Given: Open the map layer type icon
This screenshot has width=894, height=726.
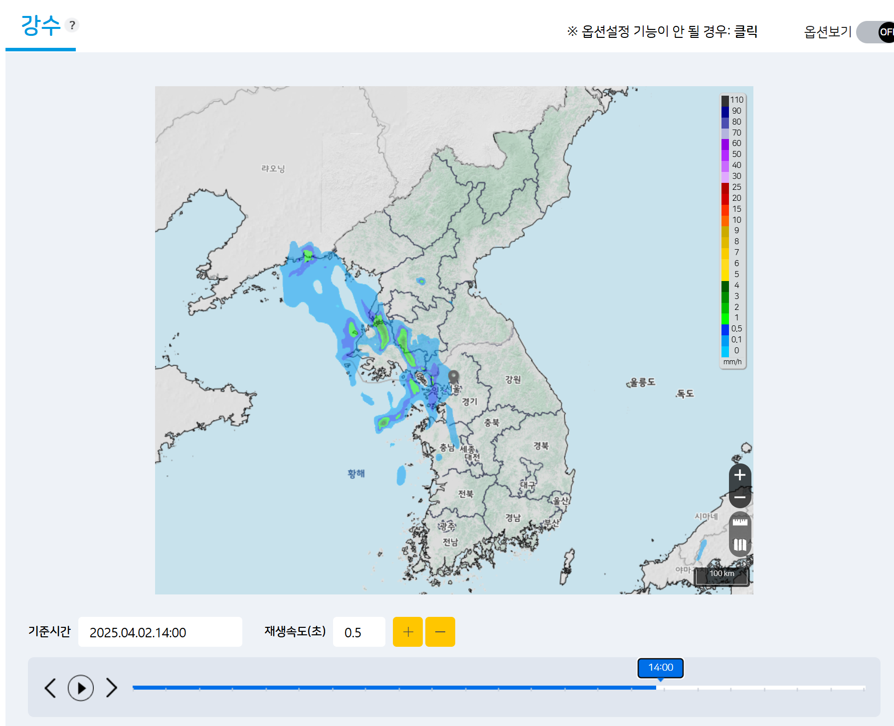Looking at the screenshot, I should click(x=740, y=545).
